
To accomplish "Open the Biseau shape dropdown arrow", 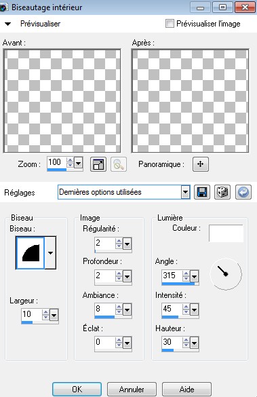I will coord(51,252).
